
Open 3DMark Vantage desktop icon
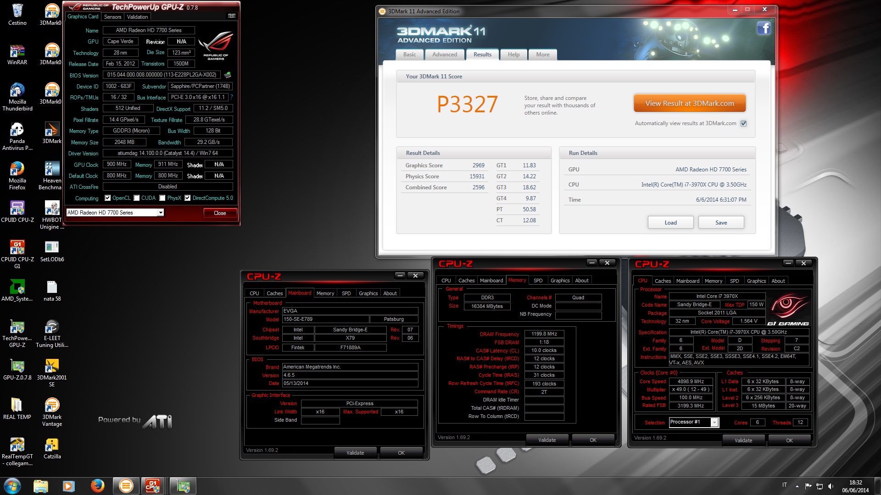52,412
